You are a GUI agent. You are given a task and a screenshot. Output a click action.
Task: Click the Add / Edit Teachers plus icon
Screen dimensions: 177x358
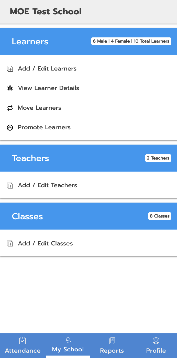[10, 185]
